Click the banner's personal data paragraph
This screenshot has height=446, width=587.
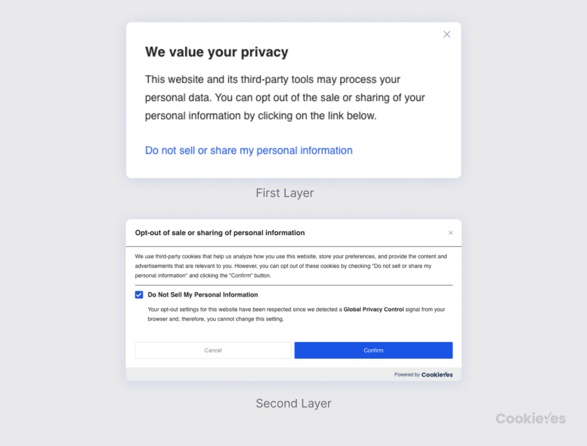point(285,97)
